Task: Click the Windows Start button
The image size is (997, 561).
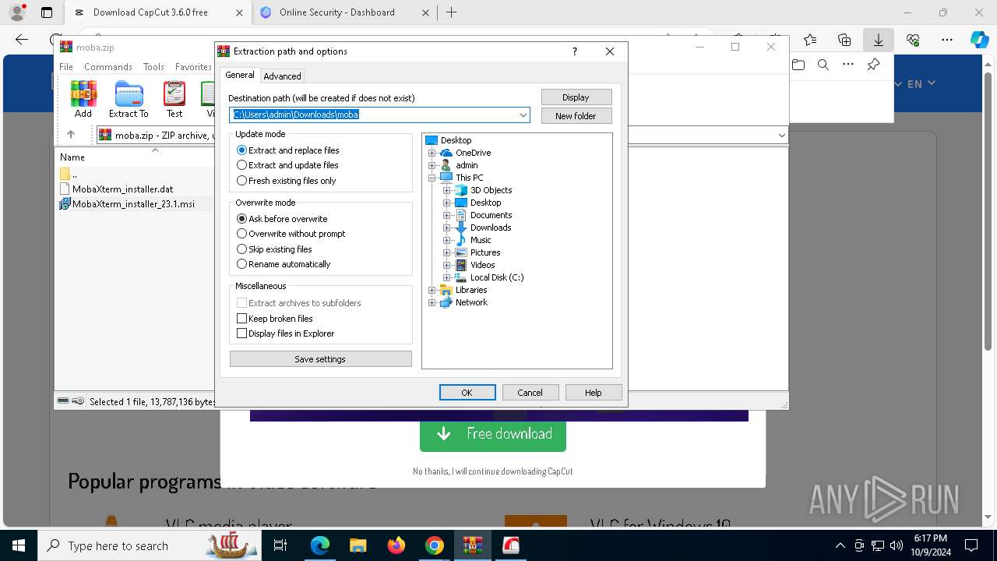Action: coord(19,545)
